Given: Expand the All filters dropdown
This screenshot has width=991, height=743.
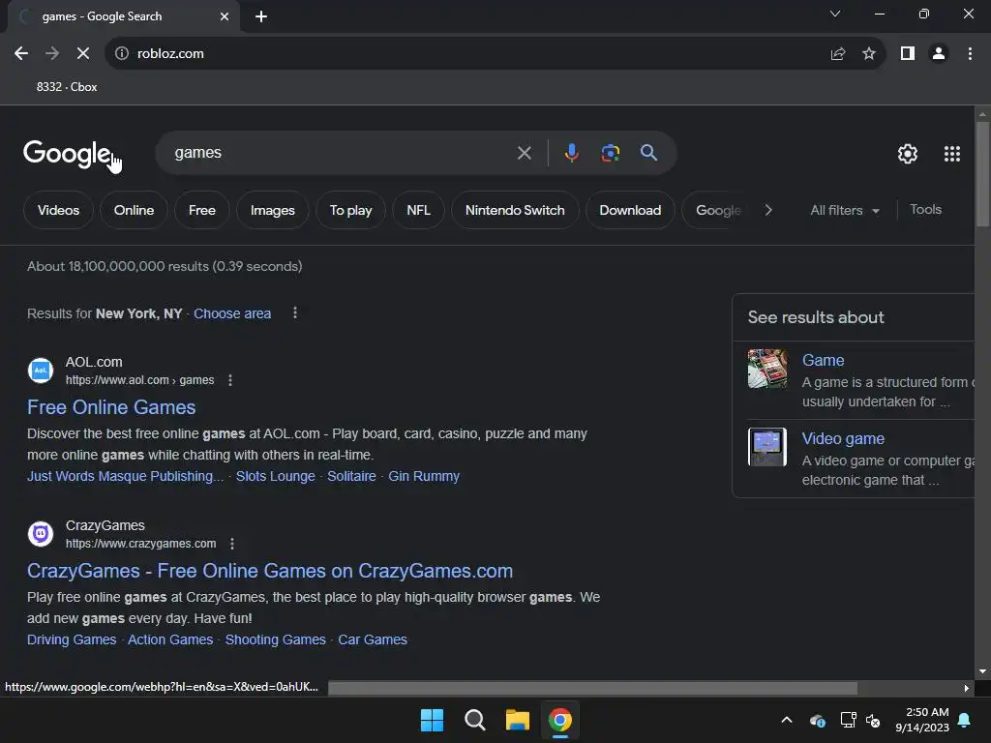Looking at the screenshot, I should (845, 210).
